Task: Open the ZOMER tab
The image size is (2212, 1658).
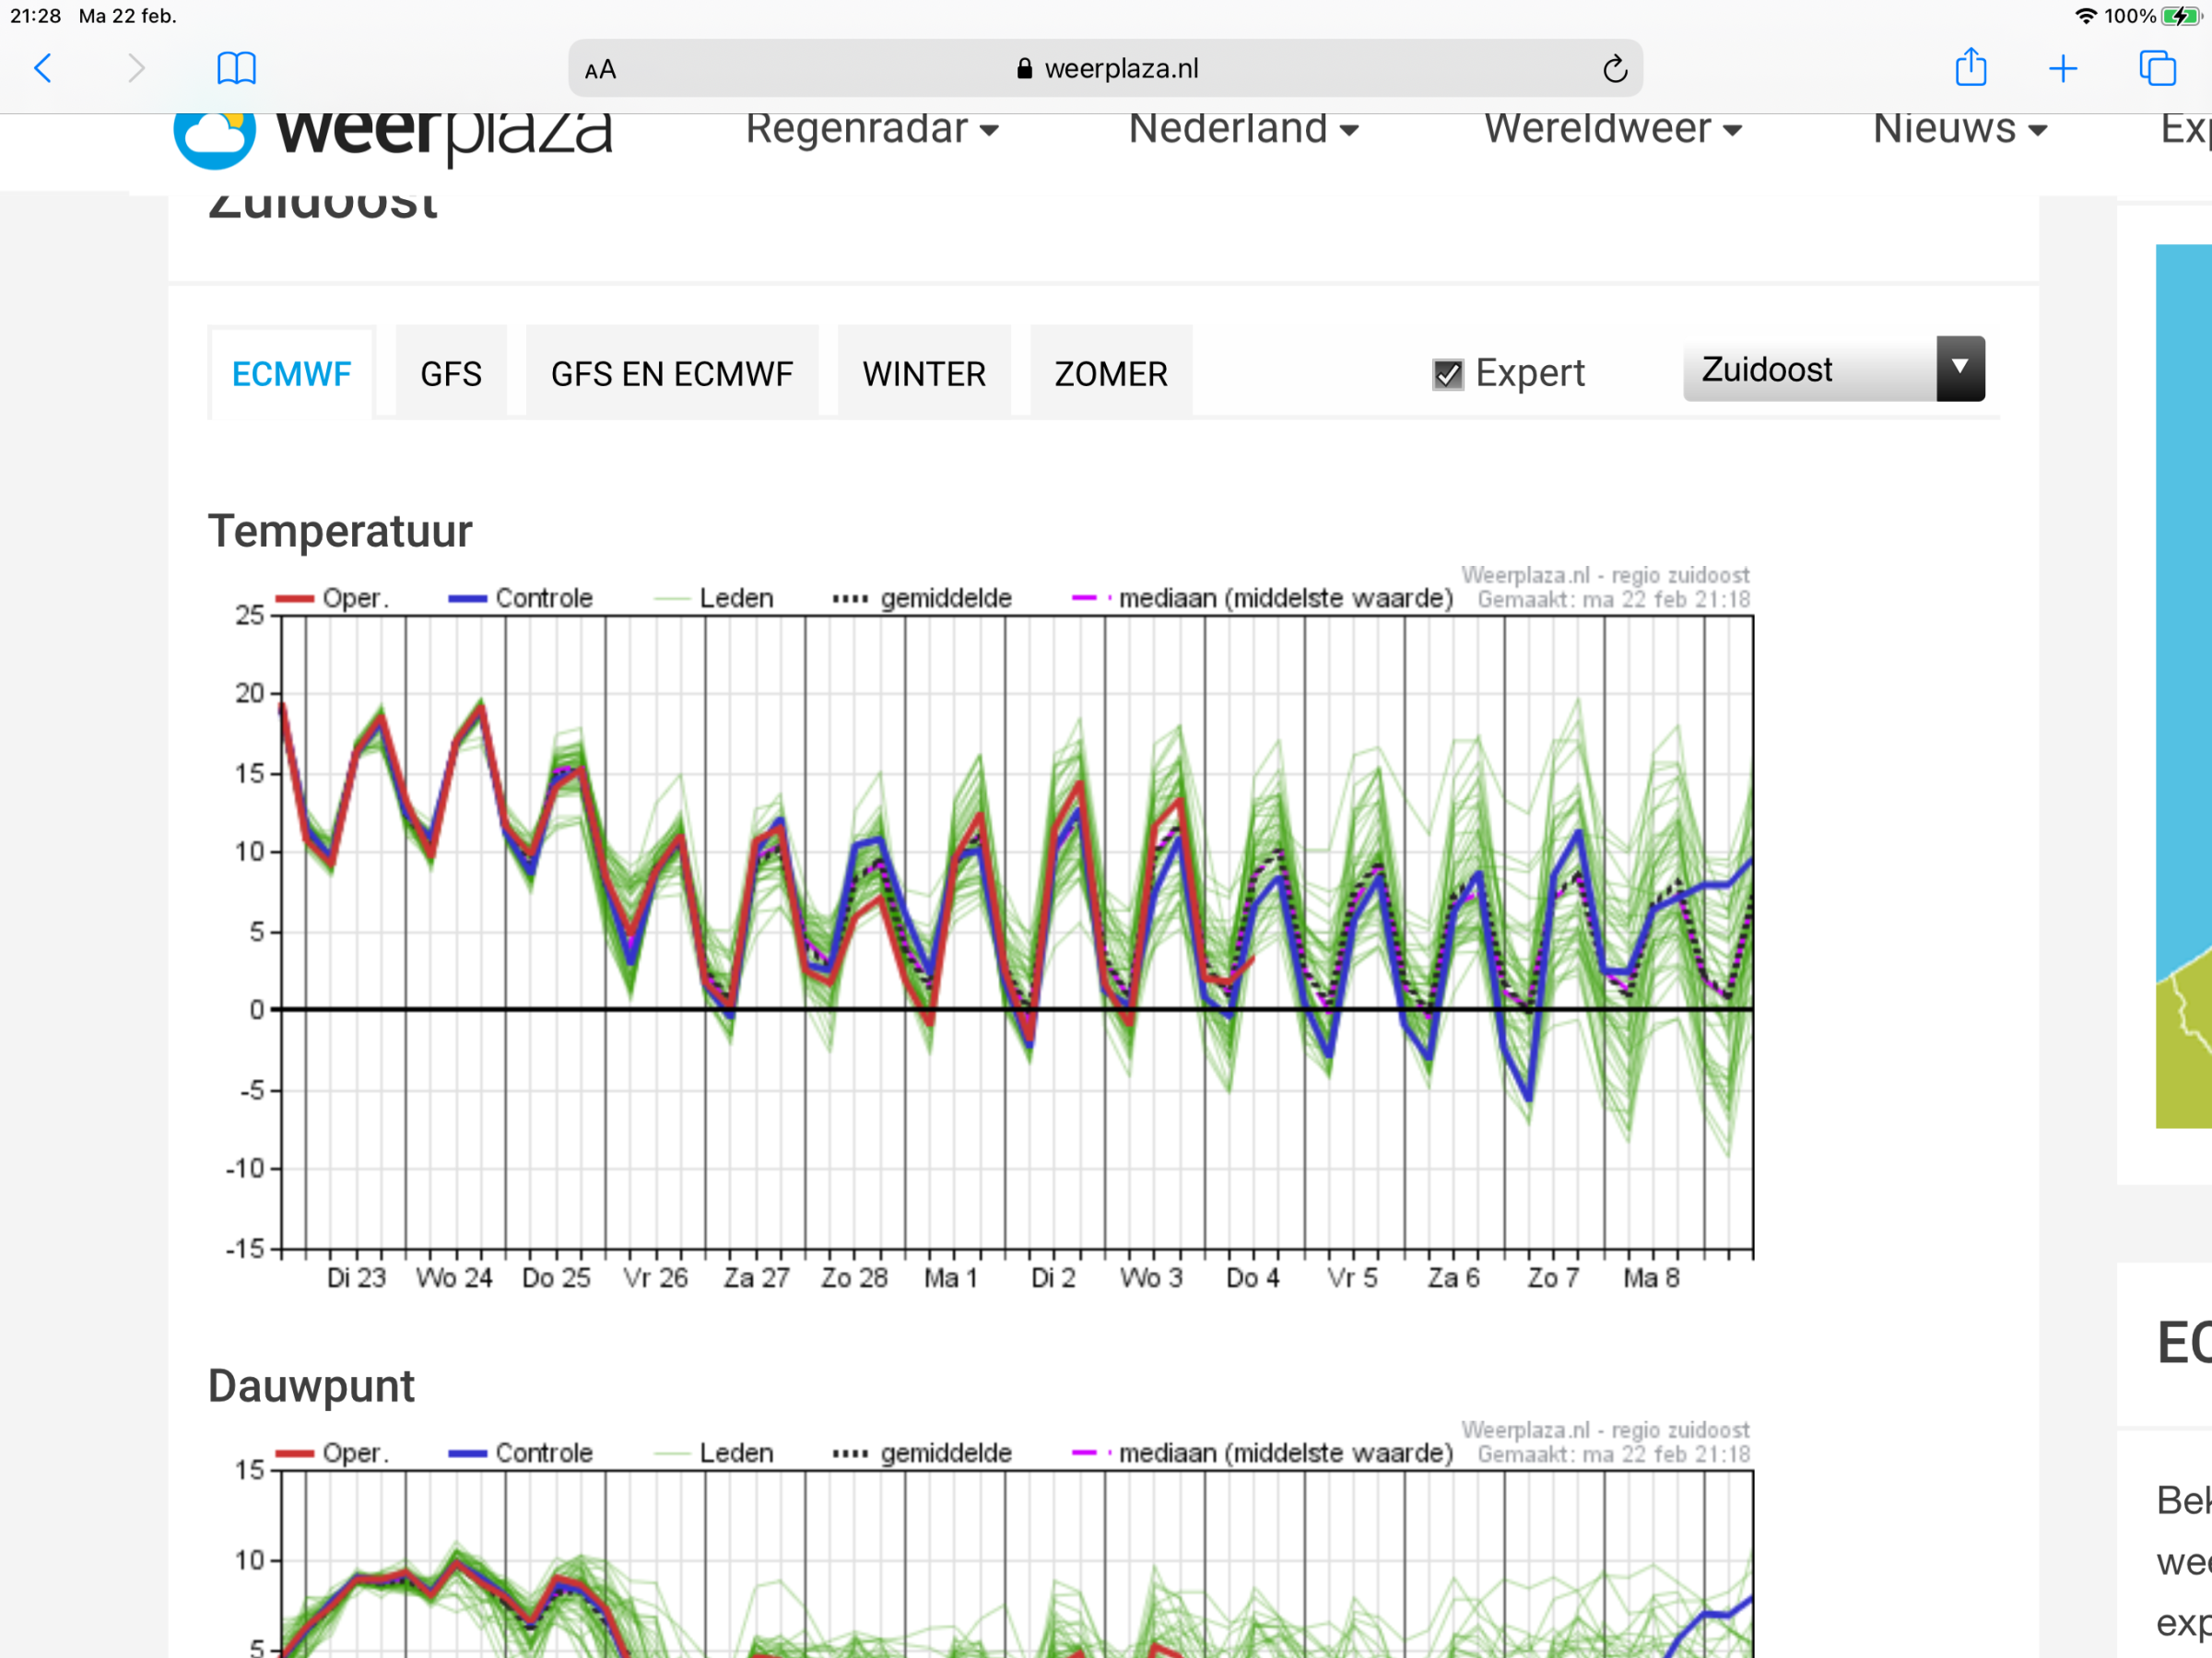Action: tap(1110, 374)
